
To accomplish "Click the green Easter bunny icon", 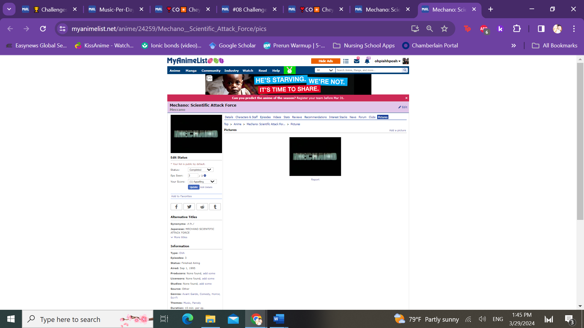I will click(x=290, y=70).
